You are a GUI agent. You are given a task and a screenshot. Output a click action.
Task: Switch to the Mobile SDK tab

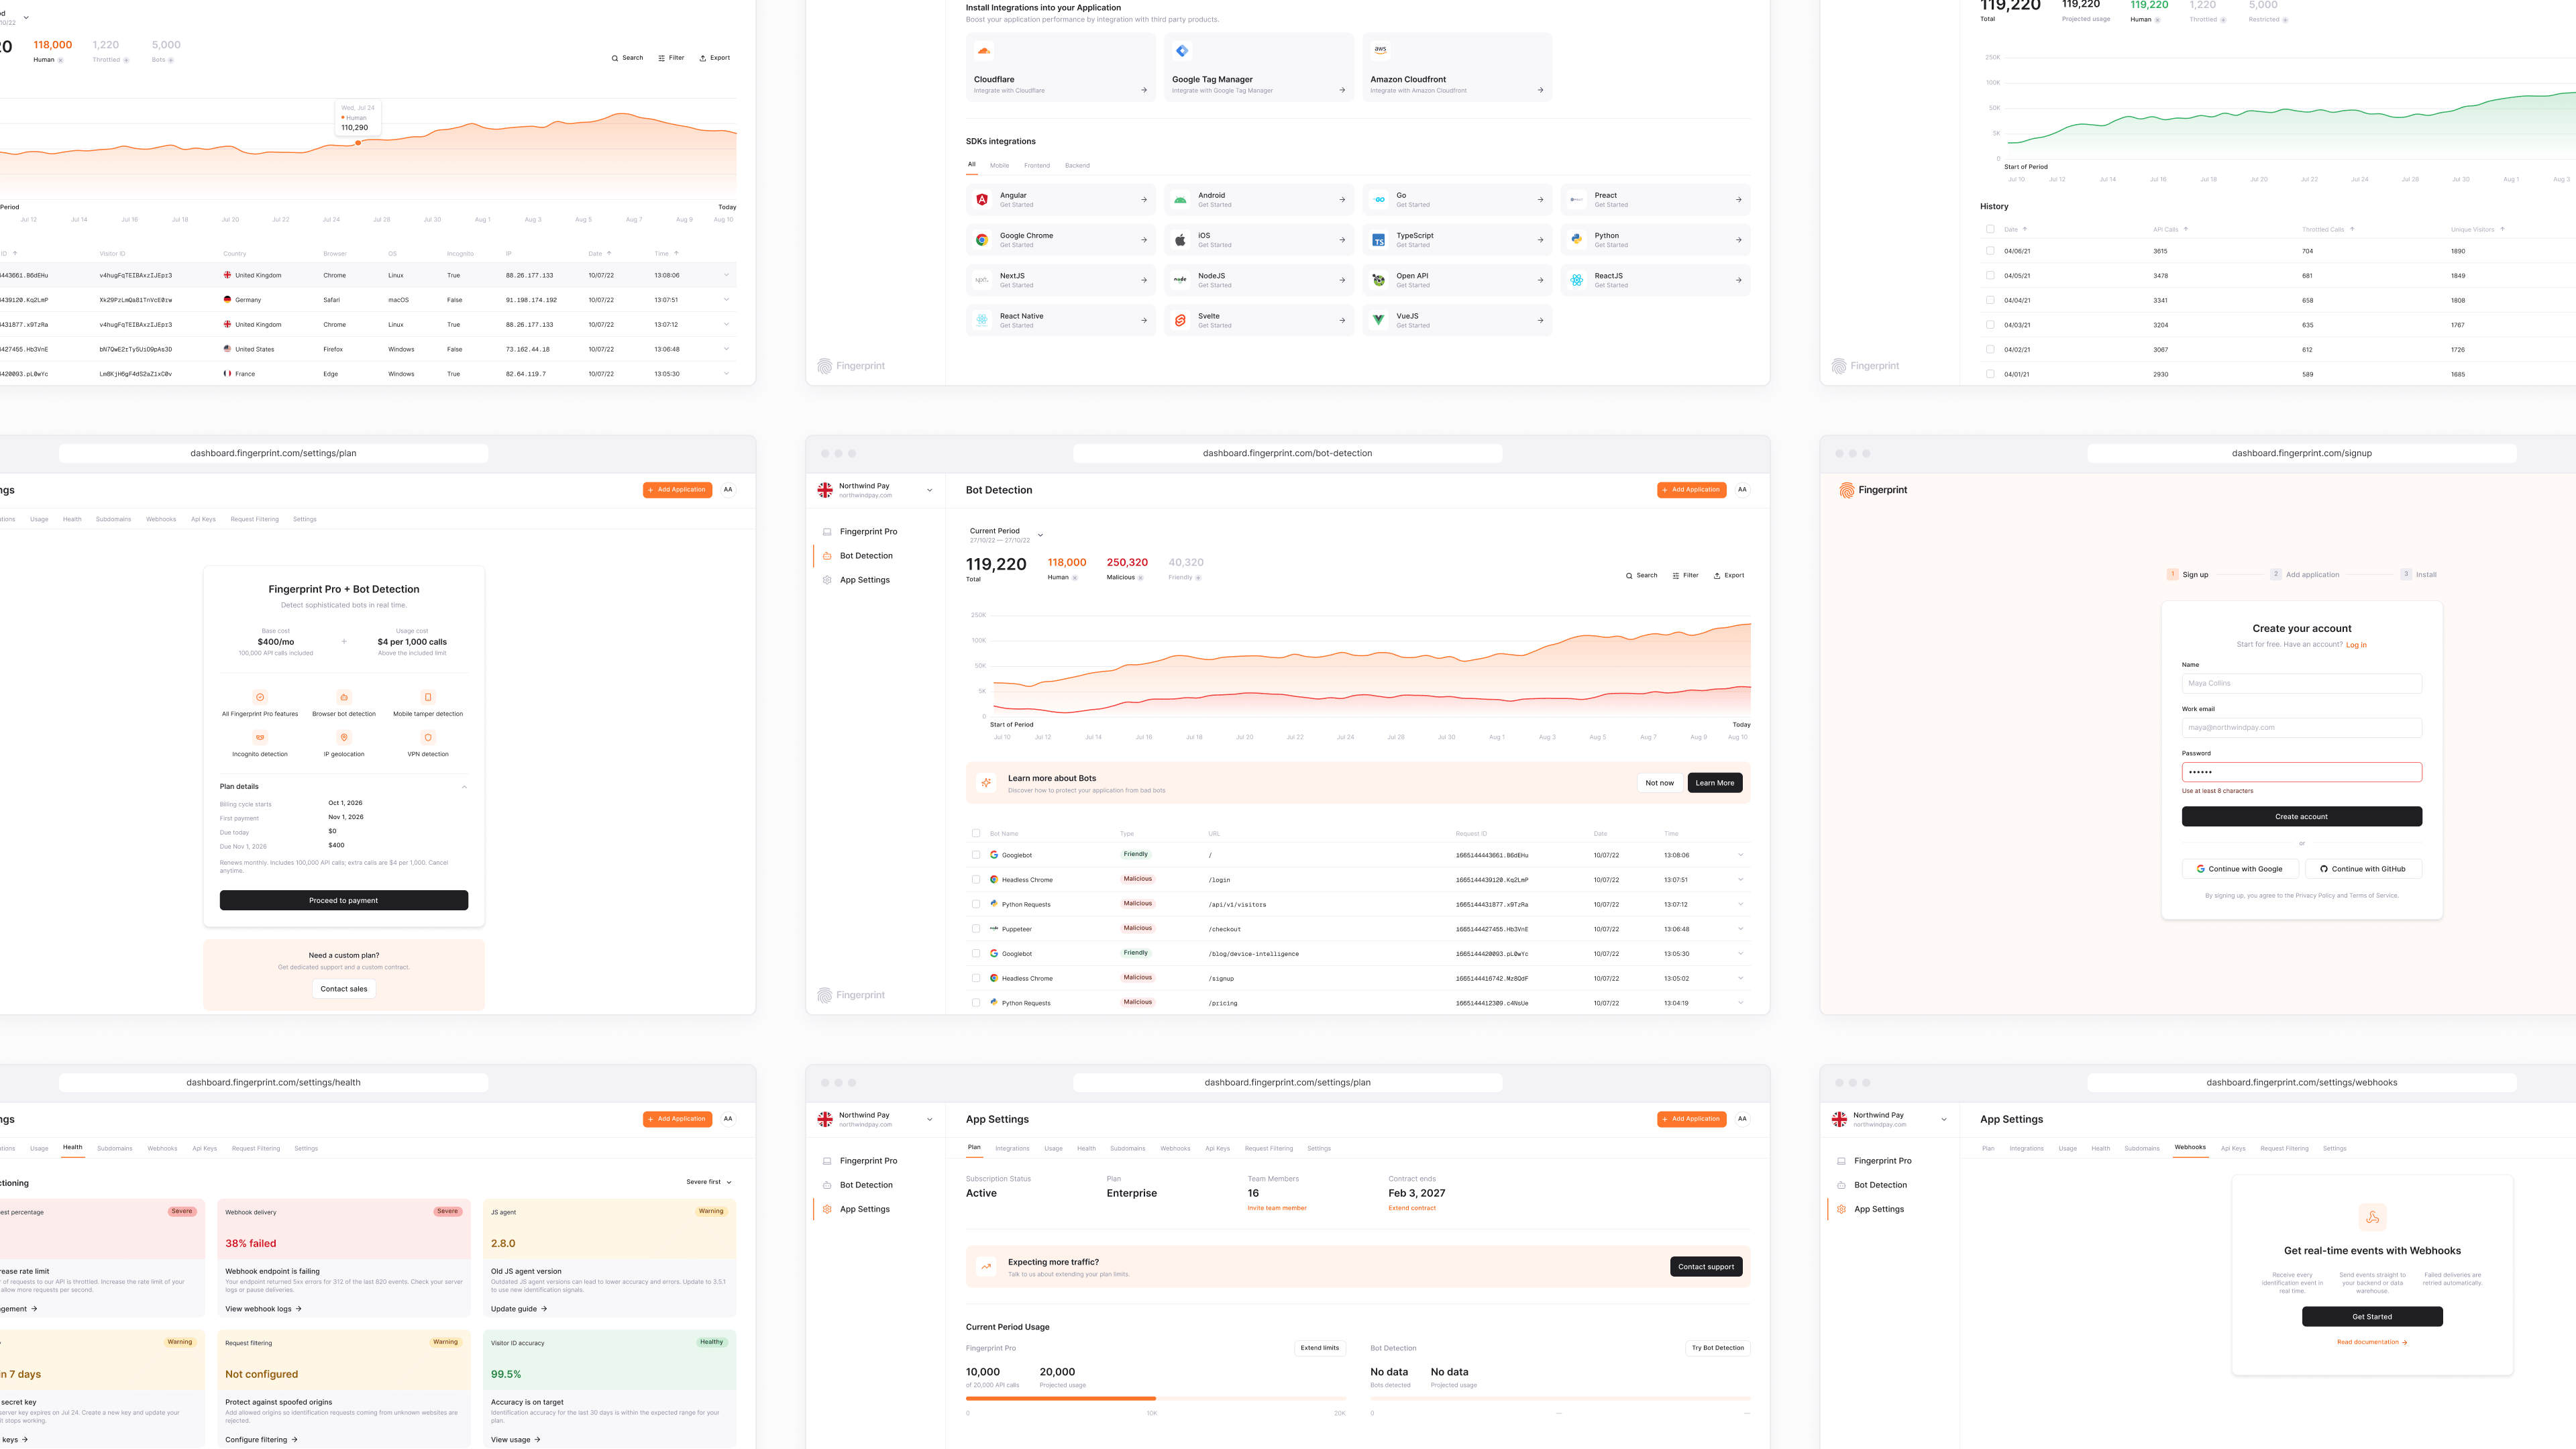(x=999, y=166)
